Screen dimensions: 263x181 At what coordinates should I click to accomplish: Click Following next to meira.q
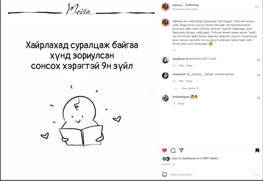pos(192,5)
